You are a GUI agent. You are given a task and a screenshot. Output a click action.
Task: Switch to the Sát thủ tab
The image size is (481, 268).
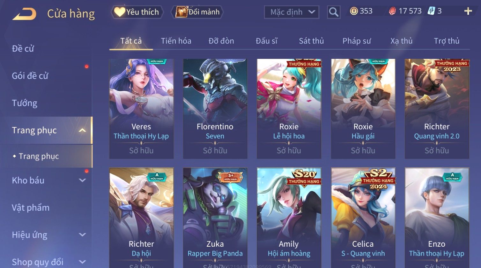(x=311, y=41)
